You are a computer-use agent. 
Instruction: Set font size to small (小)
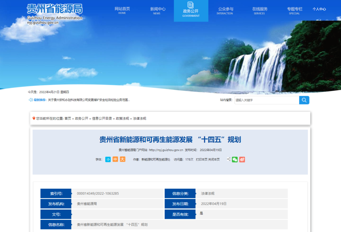tap(108, 159)
